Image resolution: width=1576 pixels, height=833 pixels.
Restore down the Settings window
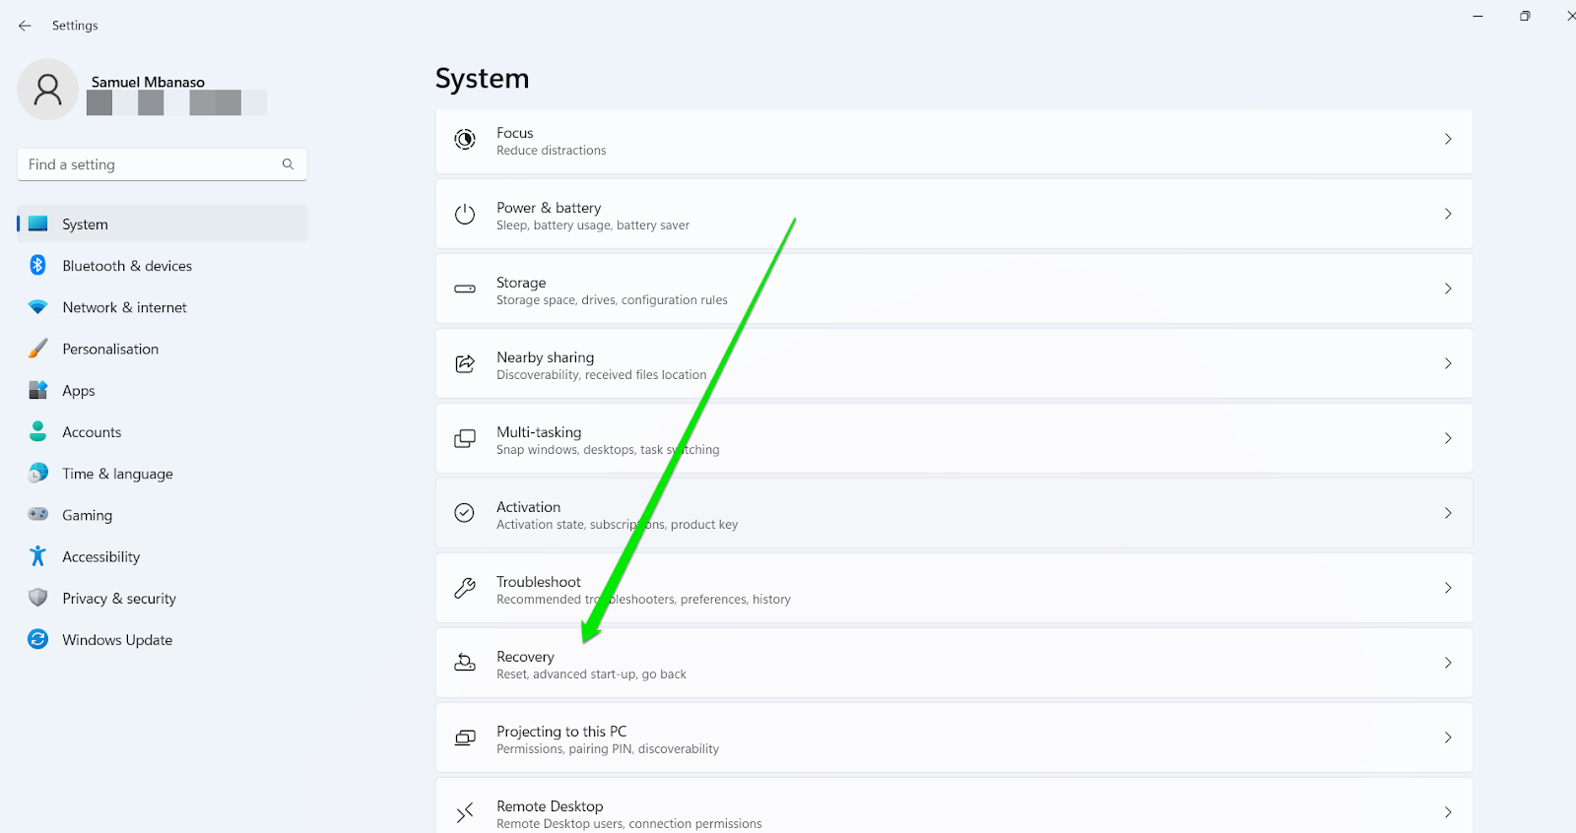[1525, 16]
